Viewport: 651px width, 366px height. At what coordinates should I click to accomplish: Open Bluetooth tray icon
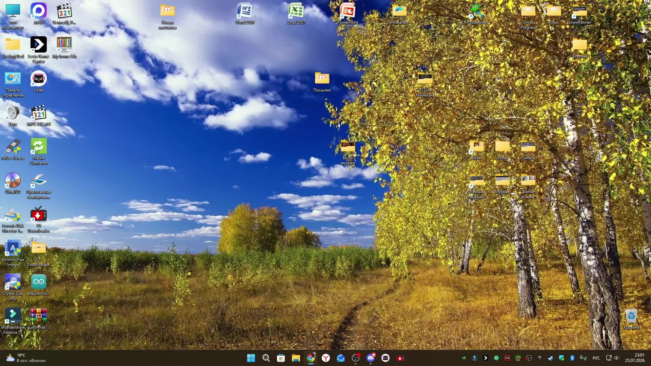[x=572, y=358]
